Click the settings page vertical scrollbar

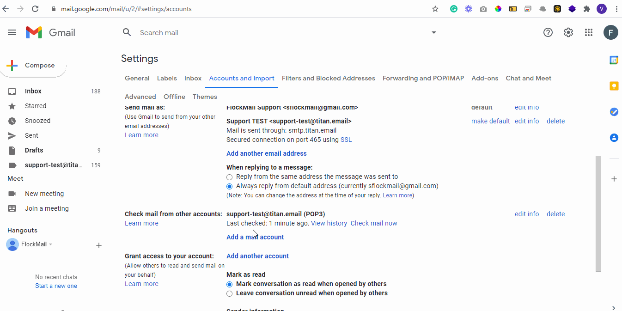(x=598, y=213)
